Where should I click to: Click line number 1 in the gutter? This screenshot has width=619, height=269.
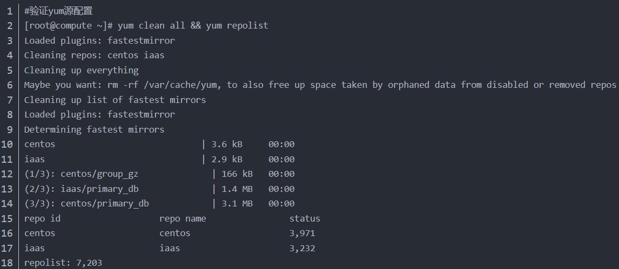point(10,11)
